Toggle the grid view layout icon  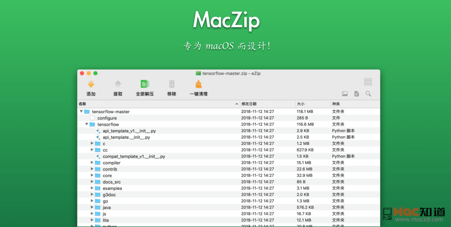[368, 81]
